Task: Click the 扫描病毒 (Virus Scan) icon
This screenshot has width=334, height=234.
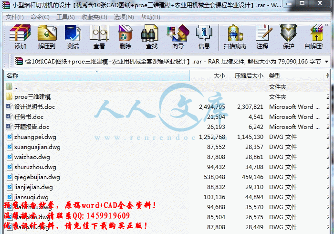Action: pos(235,36)
